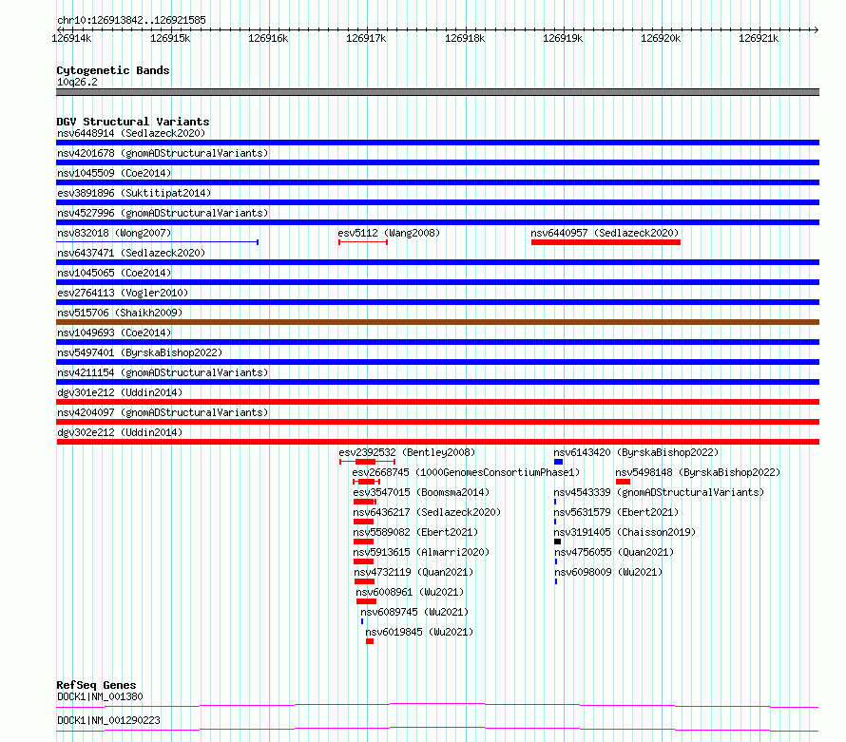Viewport: 846px width, 742px height.
Task: Click the esv5112 (Wang2008) red feature line
Action: coord(363,242)
